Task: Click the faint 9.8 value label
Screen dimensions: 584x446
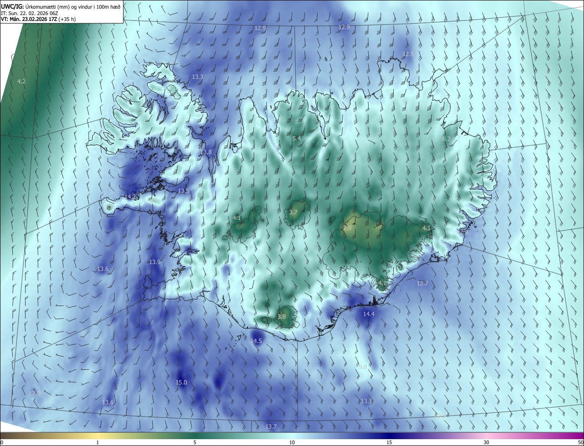Action: [x=363, y=367]
